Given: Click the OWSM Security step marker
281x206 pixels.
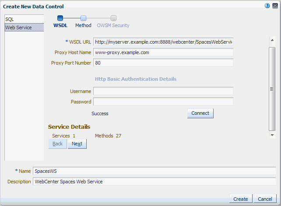Looking at the screenshot, I should (x=113, y=18).
